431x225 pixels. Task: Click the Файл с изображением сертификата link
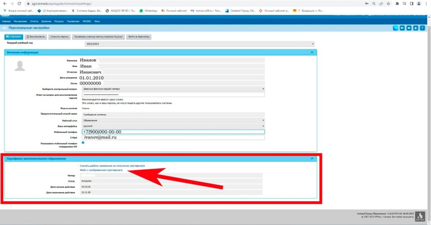pyautogui.click(x=101, y=170)
